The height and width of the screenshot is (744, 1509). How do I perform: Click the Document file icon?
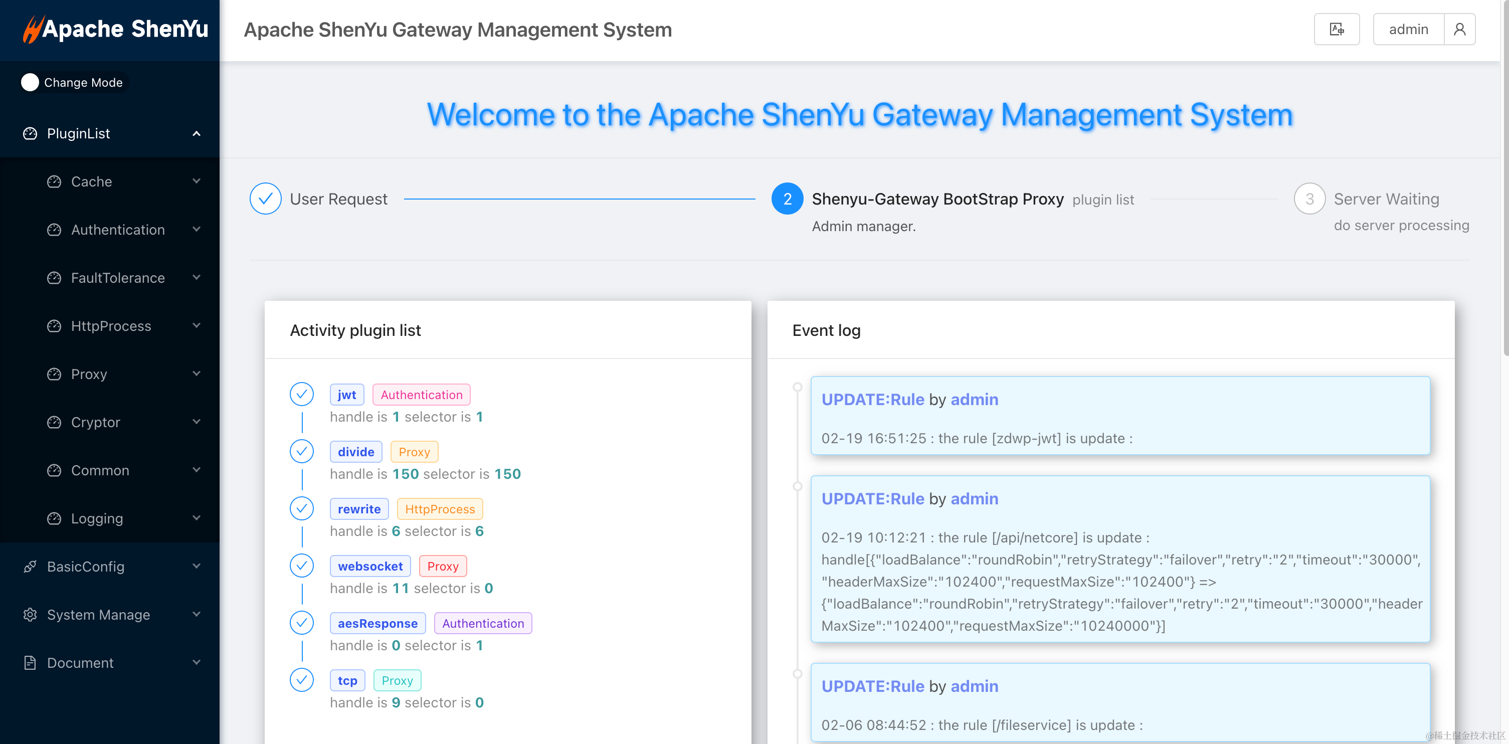pyautogui.click(x=30, y=663)
